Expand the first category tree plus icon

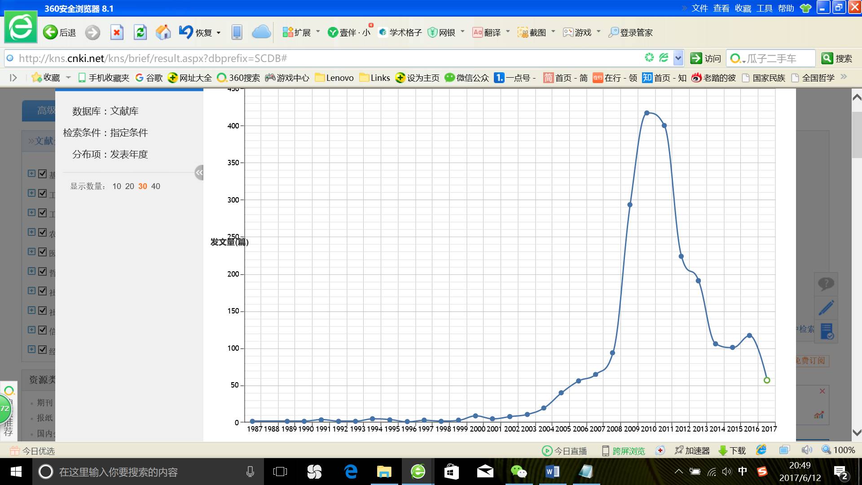click(x=31, y=173)
